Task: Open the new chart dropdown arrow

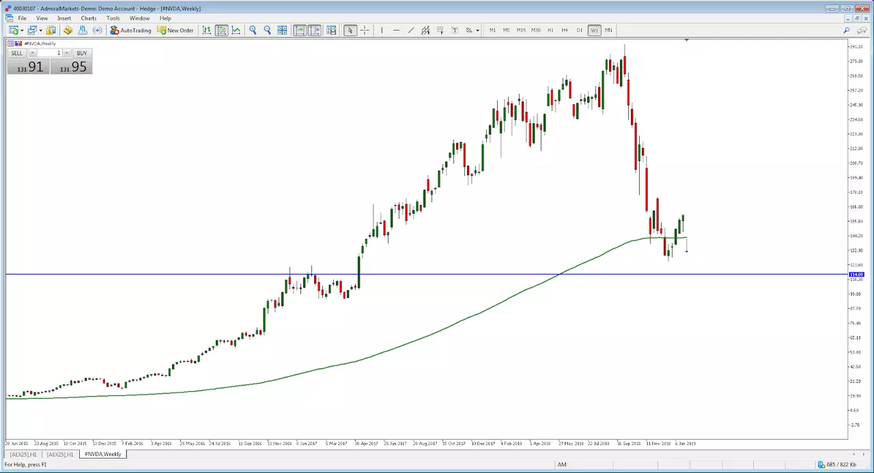Action: pos(22,30)
